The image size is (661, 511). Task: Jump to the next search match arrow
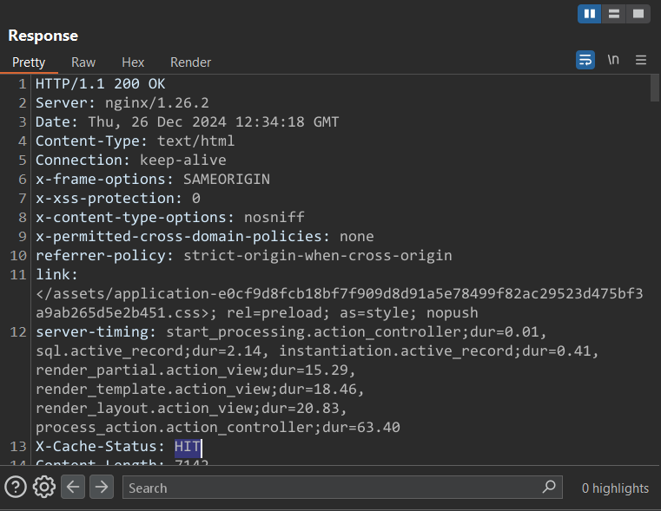click(102, 487)
